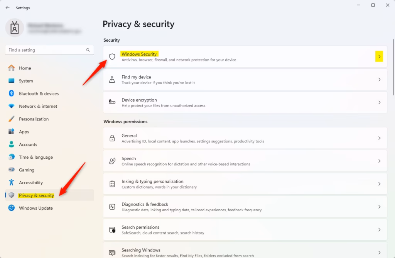The image size is (395, 258).
Task: Open Inking & typing personalization chevron
Action: pos(380,184)
